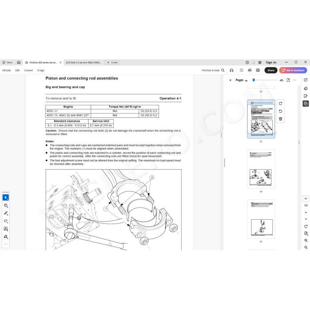
Task: Open the apps grid icon
Action: pos(260,62)
